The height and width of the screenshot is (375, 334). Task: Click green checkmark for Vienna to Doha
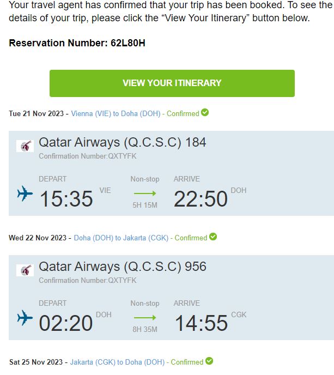[205, 113]
